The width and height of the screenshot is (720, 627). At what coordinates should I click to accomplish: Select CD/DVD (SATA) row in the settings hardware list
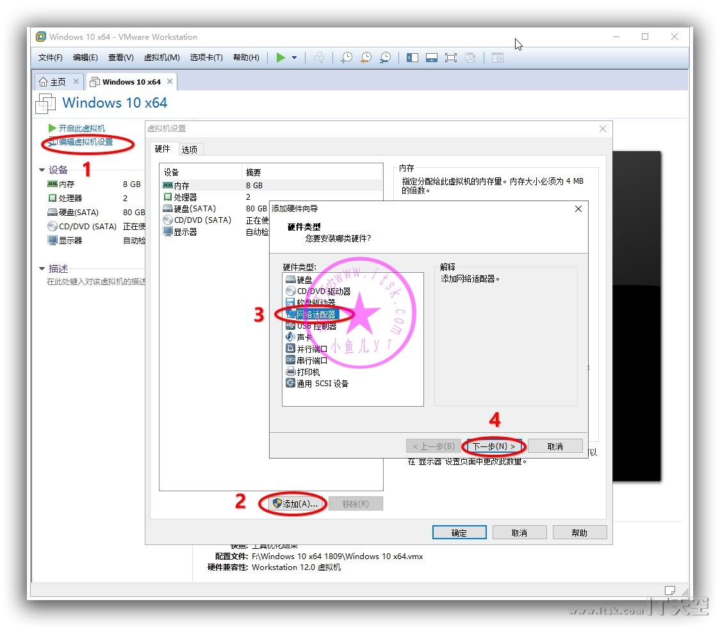[215, 220]
